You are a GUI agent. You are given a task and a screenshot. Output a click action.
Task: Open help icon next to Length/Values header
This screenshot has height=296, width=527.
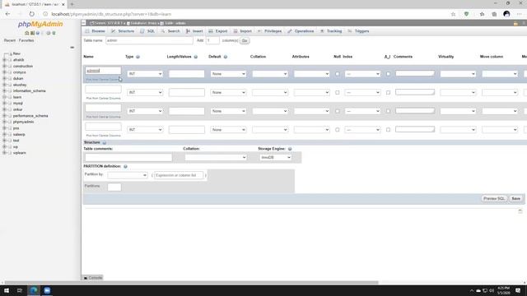(196, 57)
